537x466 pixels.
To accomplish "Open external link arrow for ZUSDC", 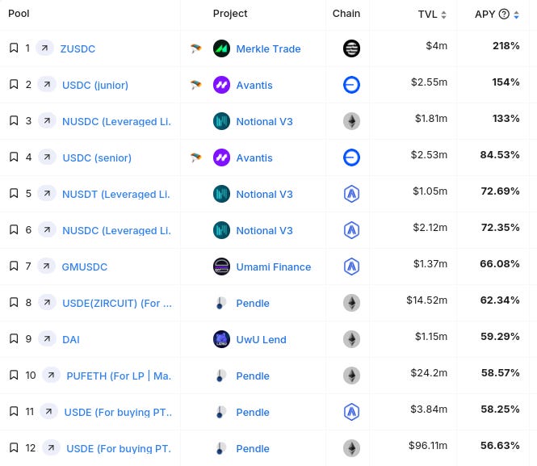I will [44, 48].
